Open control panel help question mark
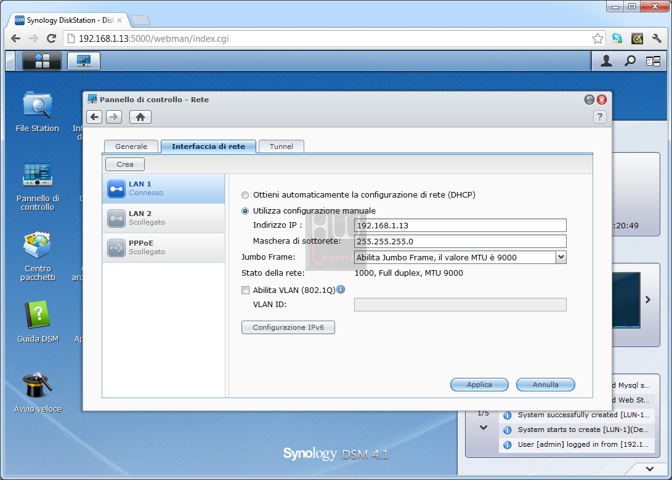 tap(599, 117)
